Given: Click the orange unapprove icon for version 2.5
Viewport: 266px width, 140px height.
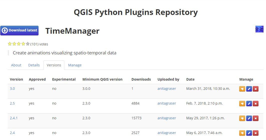Looking at the screenshot, I should [242, 104].
